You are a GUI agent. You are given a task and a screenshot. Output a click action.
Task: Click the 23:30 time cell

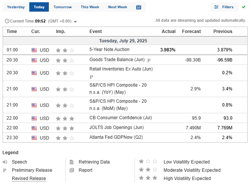point(12,138)
